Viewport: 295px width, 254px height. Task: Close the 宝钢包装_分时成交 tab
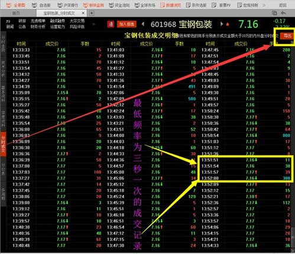point(83,13)
